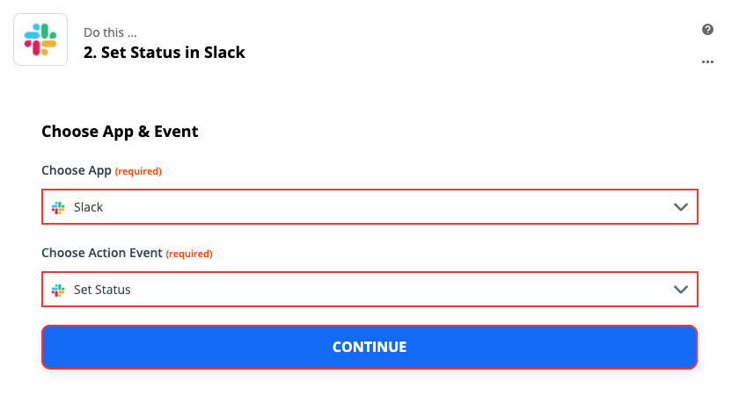Open the Choose Action Event combo box
This screenshot has width=739, height=409.
pyautogui.click(x=369, y=290)
